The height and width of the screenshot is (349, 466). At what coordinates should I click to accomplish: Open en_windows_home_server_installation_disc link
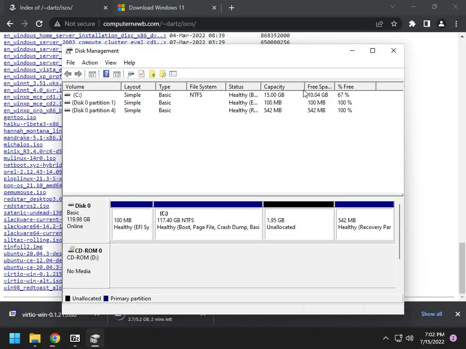[x=85, y=35]
